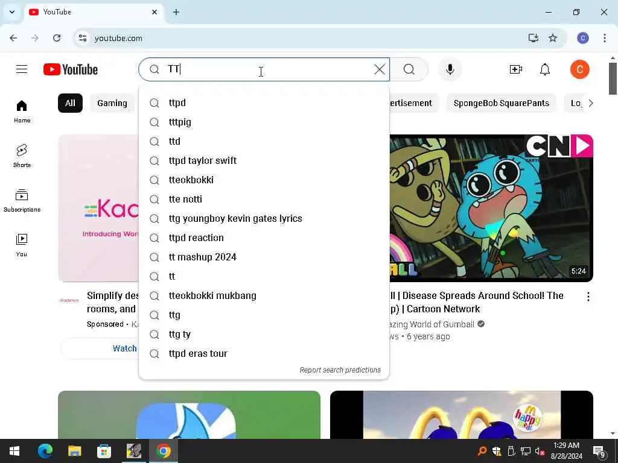Bookmark this page with the star
Screen dimensions: 618x463
click(x=553, y=38)
